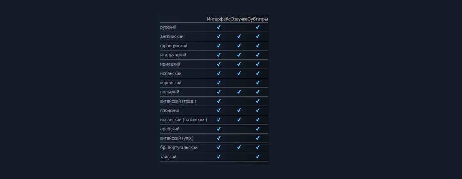Click the interface checkmark for китайский (упр.)
The width and height of the screenshot is (462, 179).
[x=219, y=138]
